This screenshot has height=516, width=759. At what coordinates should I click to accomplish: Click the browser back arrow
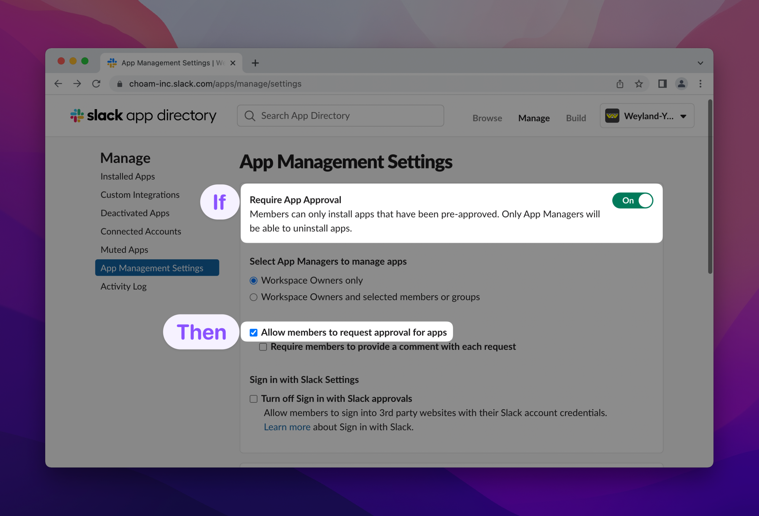click(x=58, y=84)
